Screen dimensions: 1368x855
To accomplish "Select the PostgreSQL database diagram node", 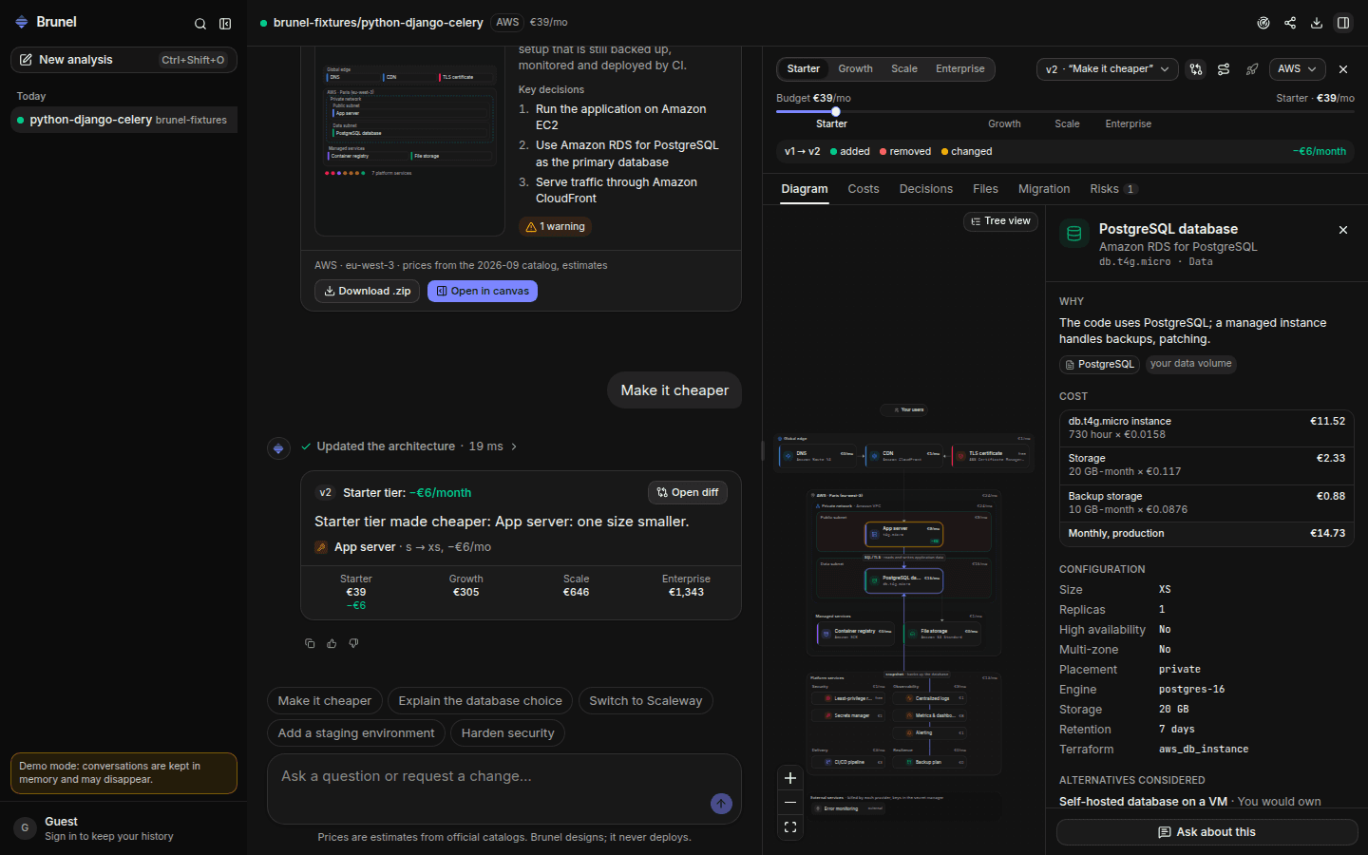I will [x=903, y=580].
